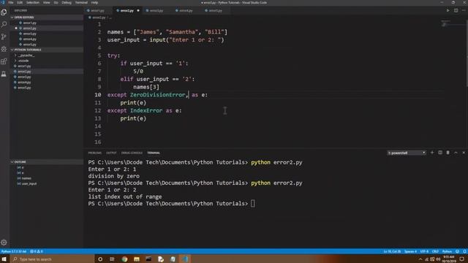
Task: Open the notifications bell in status bar
Action: pos(464,251)
